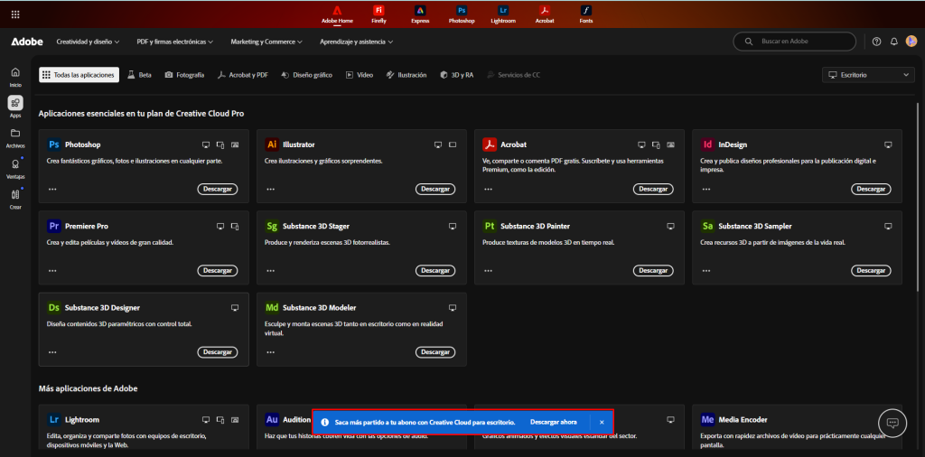Download Photoshop with its Descargar button
Screen dimensions: 925x457
218,189
